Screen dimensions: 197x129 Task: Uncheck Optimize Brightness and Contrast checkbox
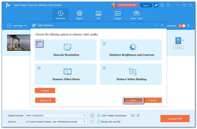[104, 44]
